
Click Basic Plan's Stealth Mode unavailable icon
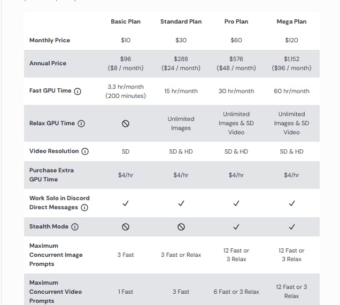[126, 227]
